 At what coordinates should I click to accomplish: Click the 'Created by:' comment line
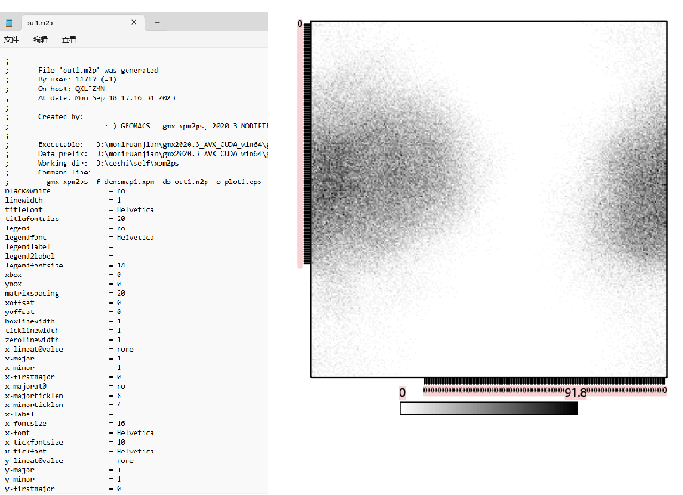(60, 117)
